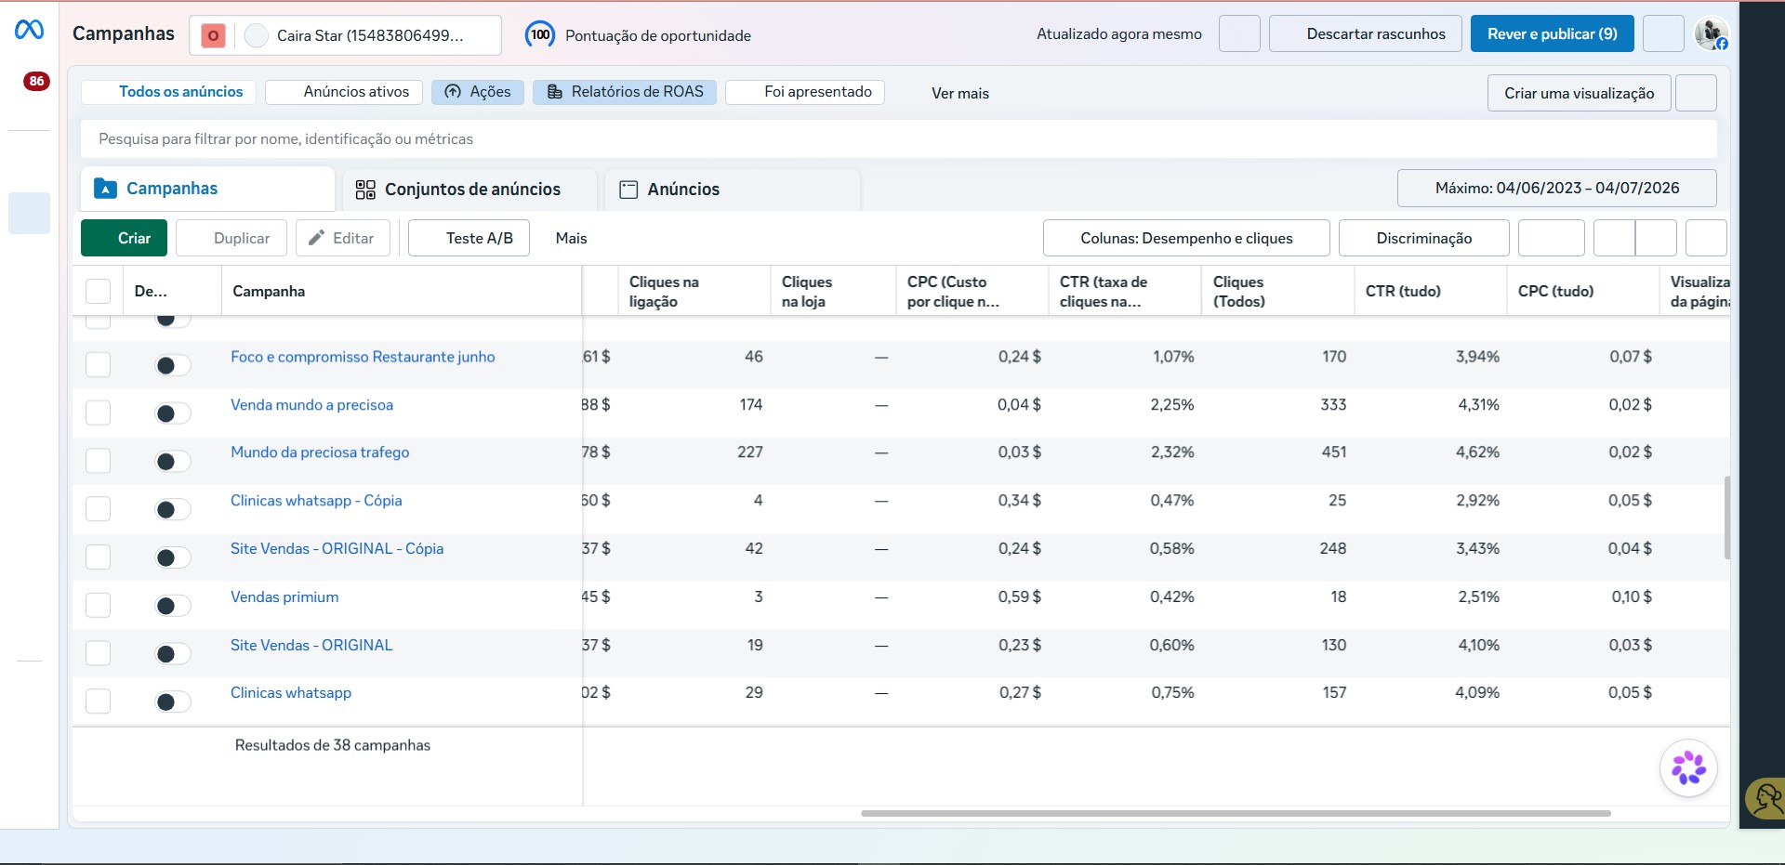Click the Meta logo icon
This screenshot has width=1785, height=865.
click(x=29, y=31)
